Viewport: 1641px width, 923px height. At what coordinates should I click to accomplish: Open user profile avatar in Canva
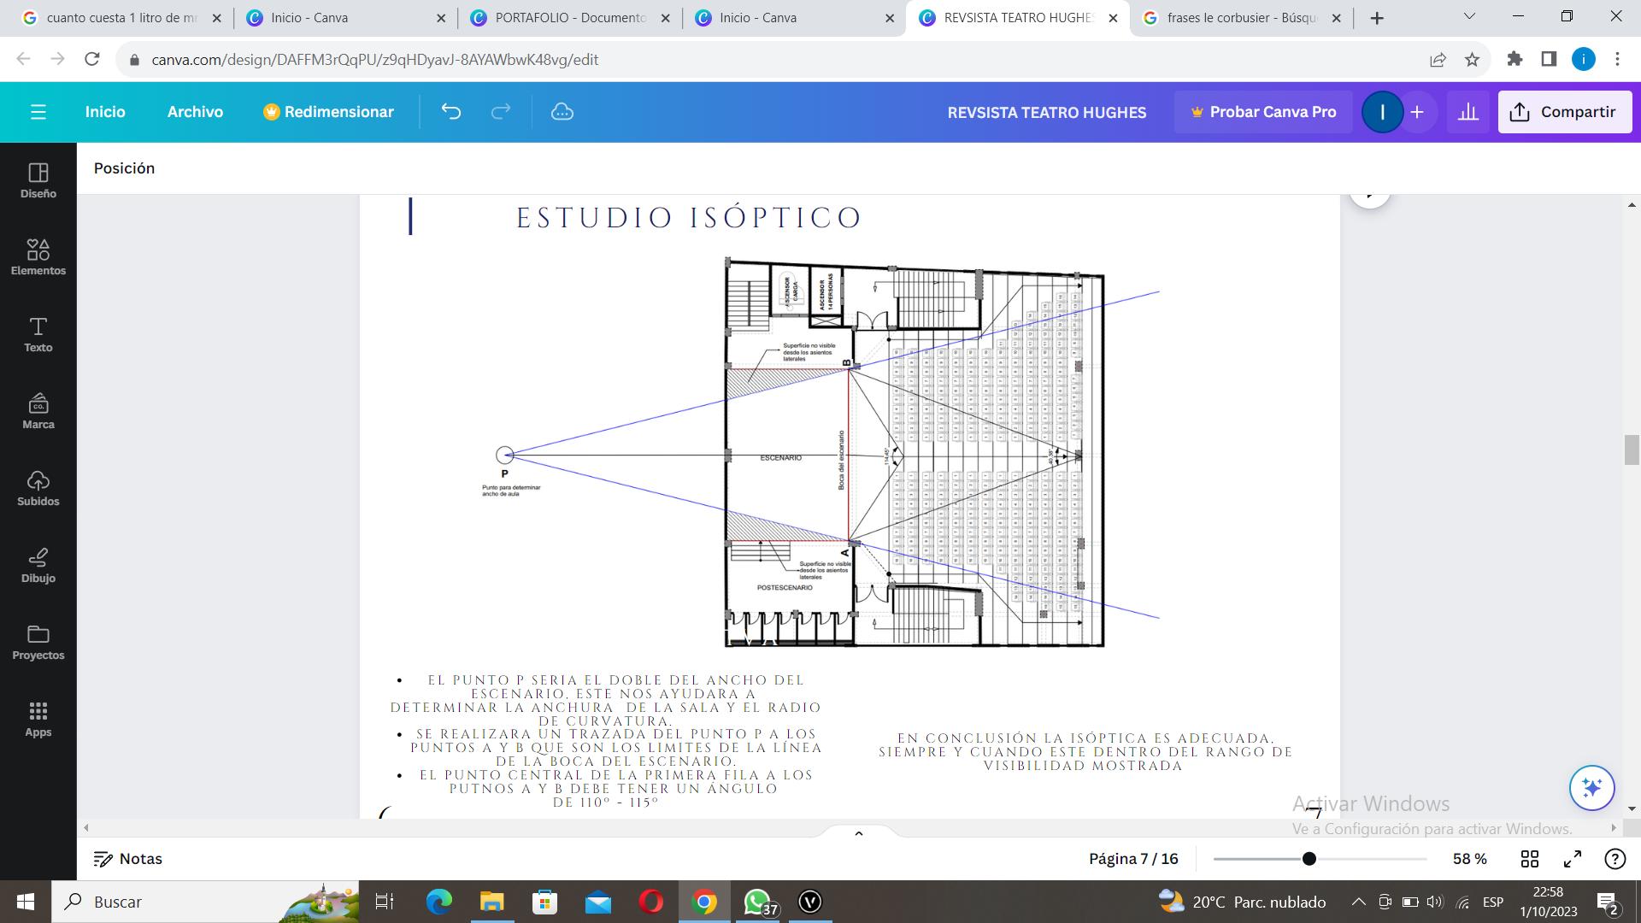pyautogui.click(x=1382, y=112)
